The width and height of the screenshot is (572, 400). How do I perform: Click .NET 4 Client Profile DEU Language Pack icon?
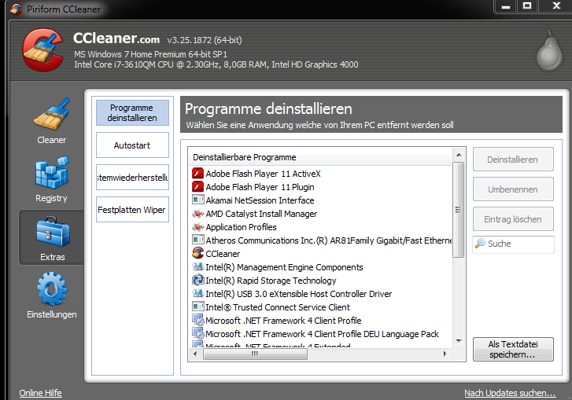pyautogui.click(x=198, y=334)
